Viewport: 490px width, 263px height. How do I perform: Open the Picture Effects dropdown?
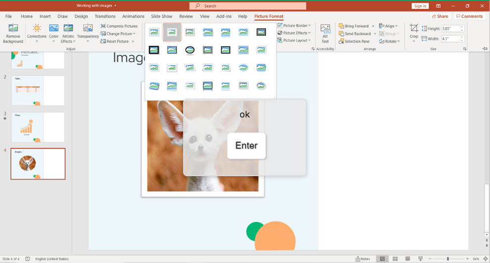294,33
